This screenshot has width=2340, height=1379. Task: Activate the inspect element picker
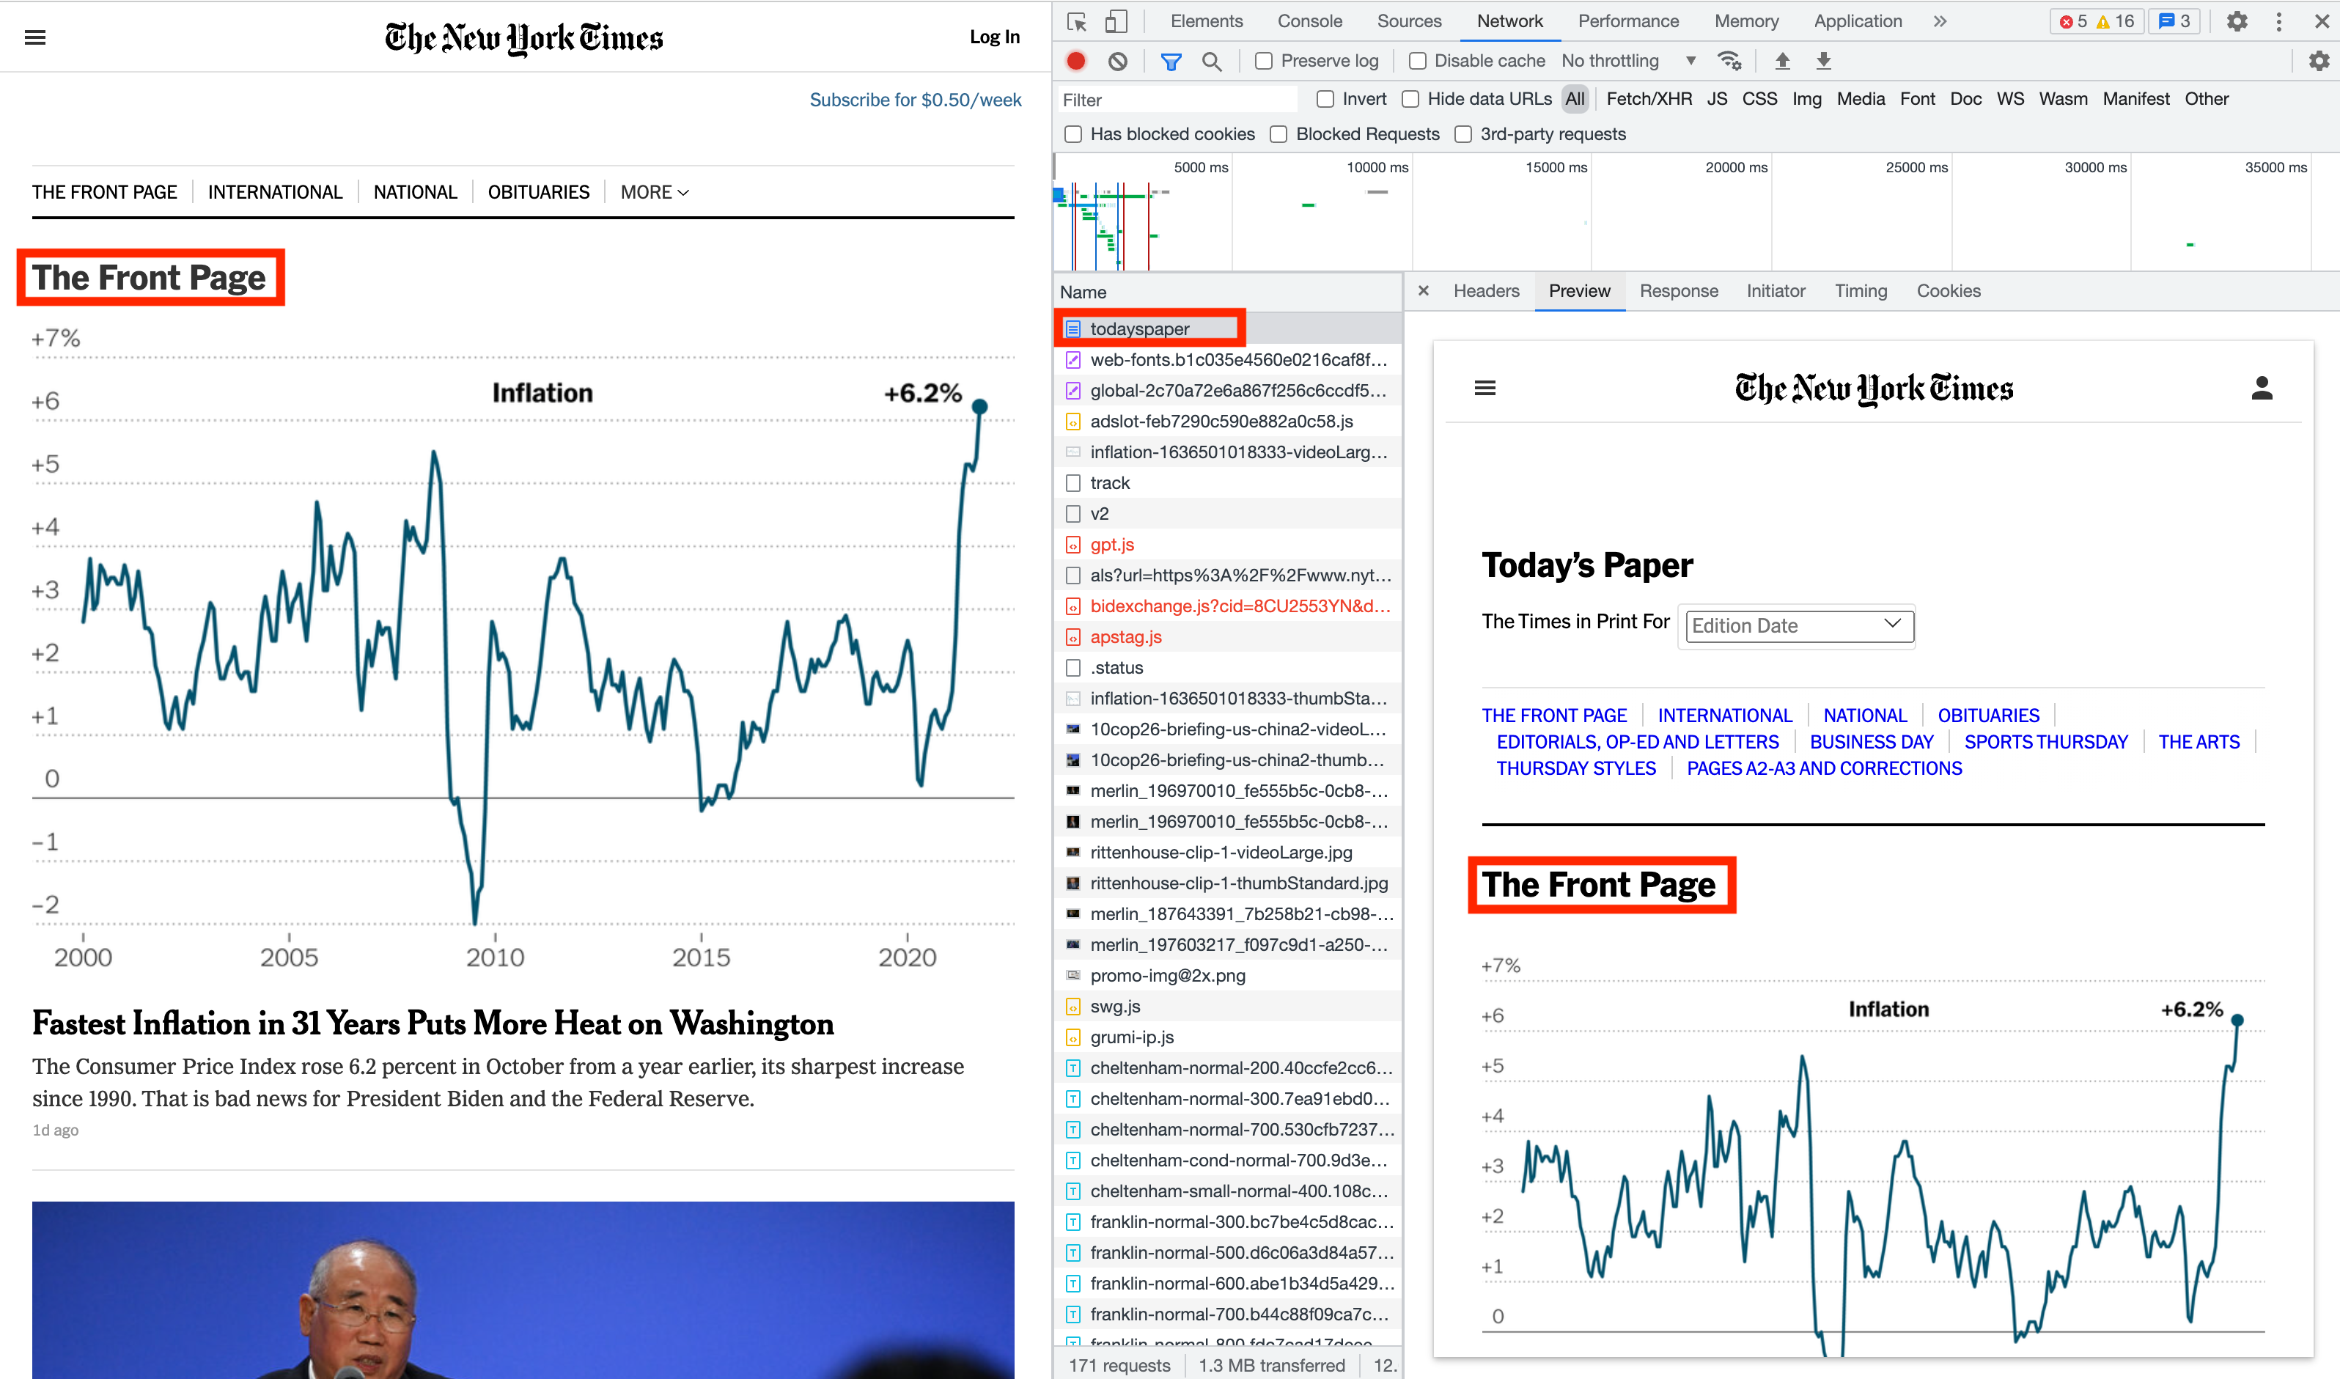click(1077, 21)
